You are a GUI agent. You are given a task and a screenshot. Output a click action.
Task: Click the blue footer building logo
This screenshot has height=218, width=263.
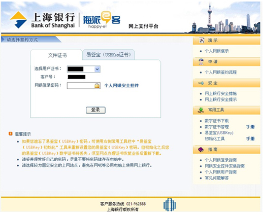(x=170, y=205)
